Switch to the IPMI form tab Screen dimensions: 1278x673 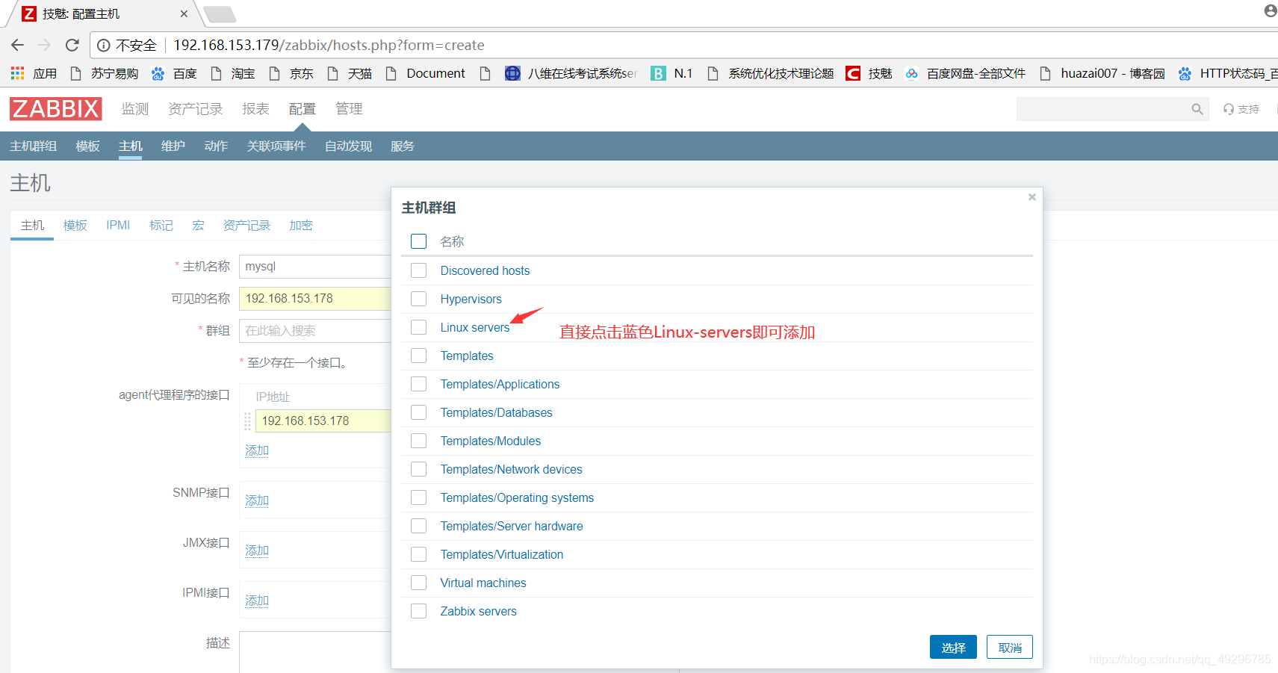click(x=118, y=226)
